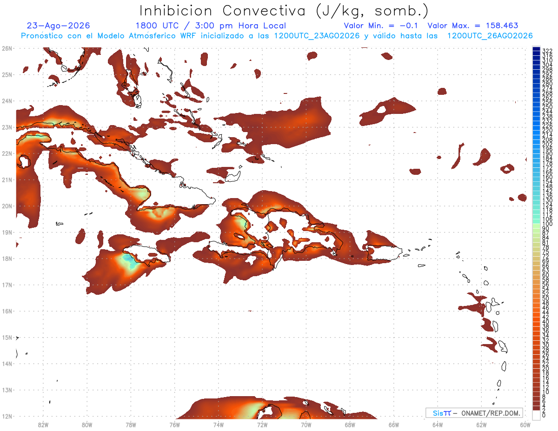The width and height of the screenshot is (558, 431).
Task: Click the "20N" latitude label
Action: point(7,206)
